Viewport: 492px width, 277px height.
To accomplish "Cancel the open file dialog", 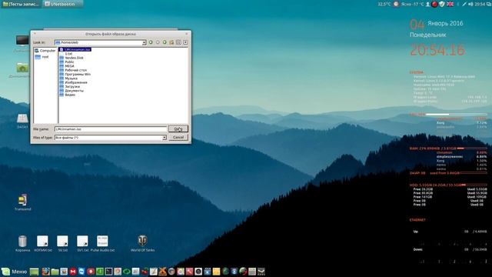I will click(178, 138).
